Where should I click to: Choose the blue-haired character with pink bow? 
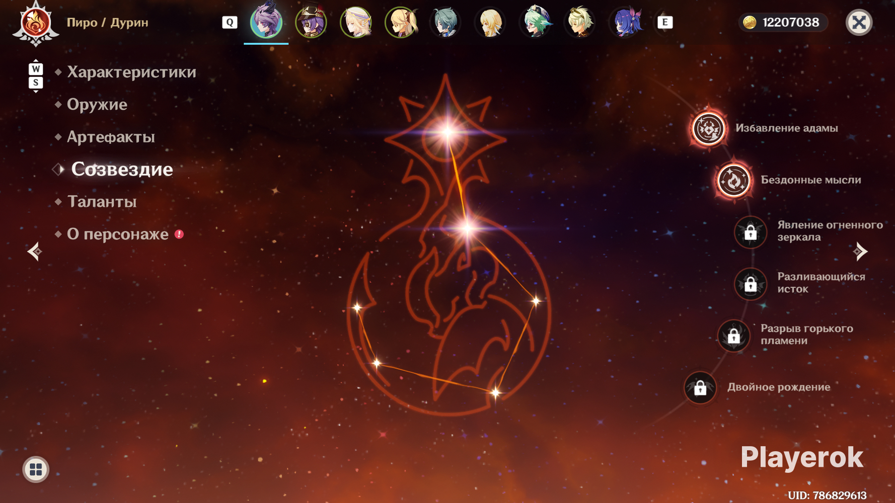(626, 22)
